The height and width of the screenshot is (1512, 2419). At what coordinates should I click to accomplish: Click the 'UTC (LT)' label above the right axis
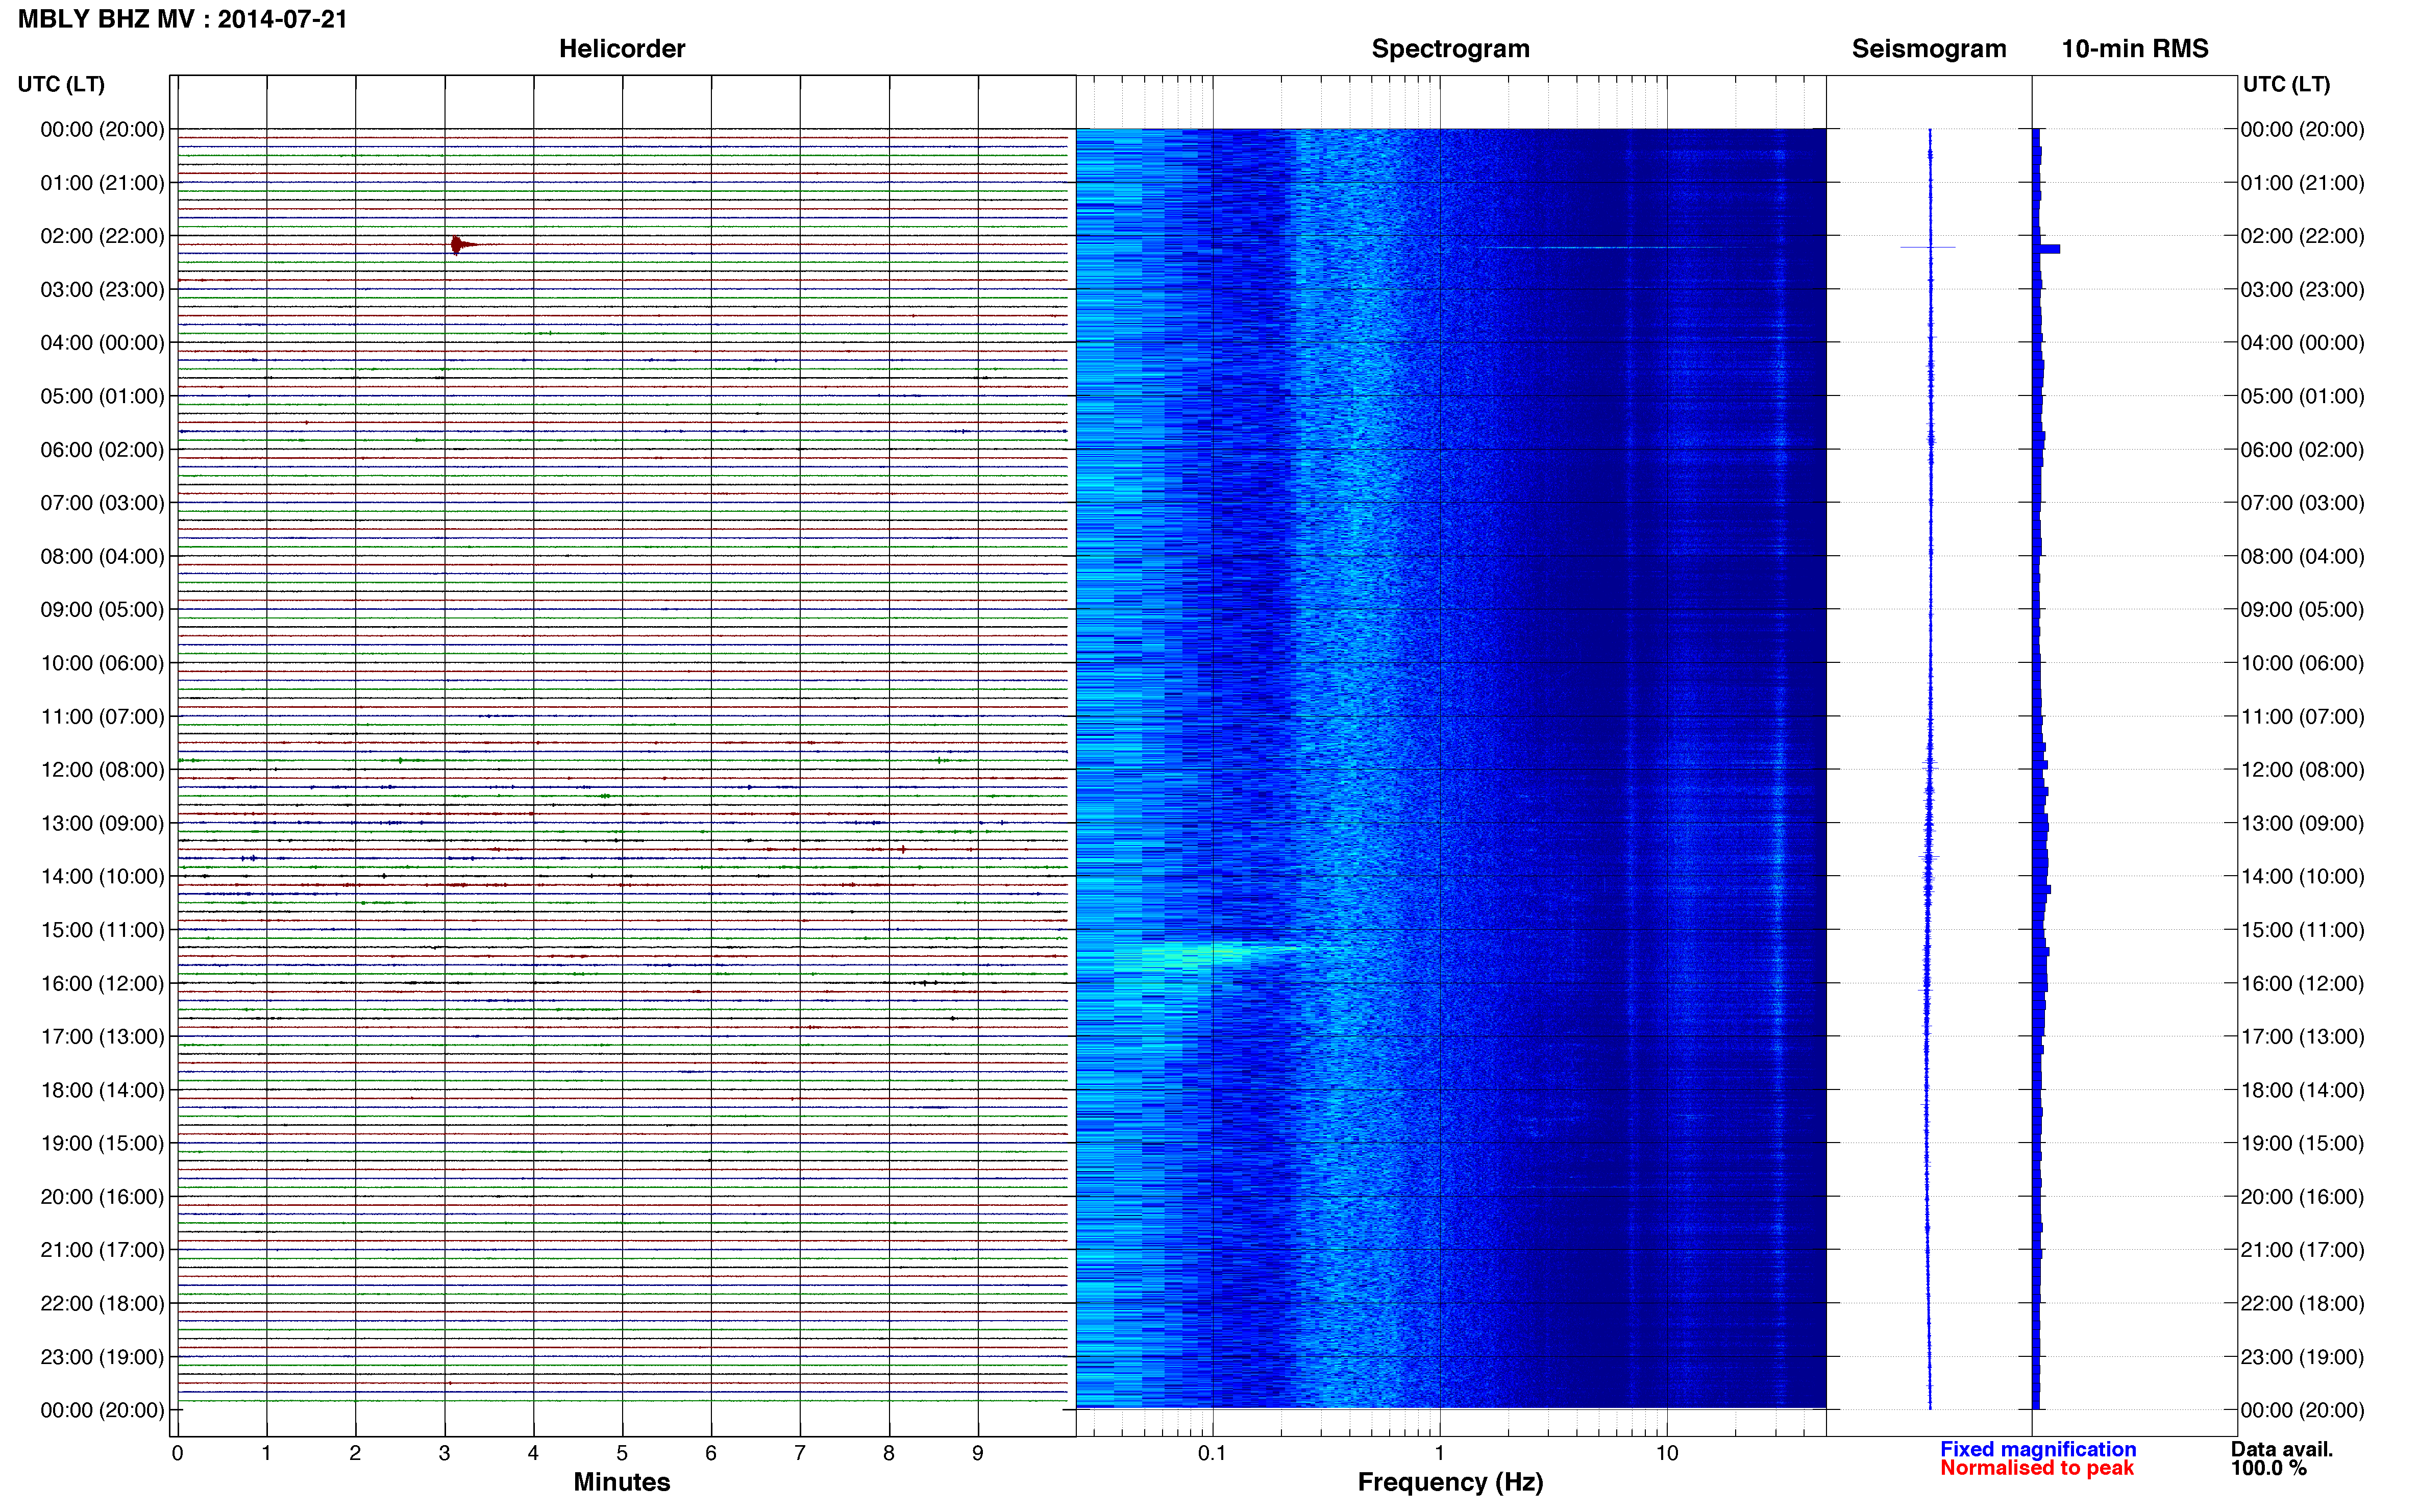2286,84
